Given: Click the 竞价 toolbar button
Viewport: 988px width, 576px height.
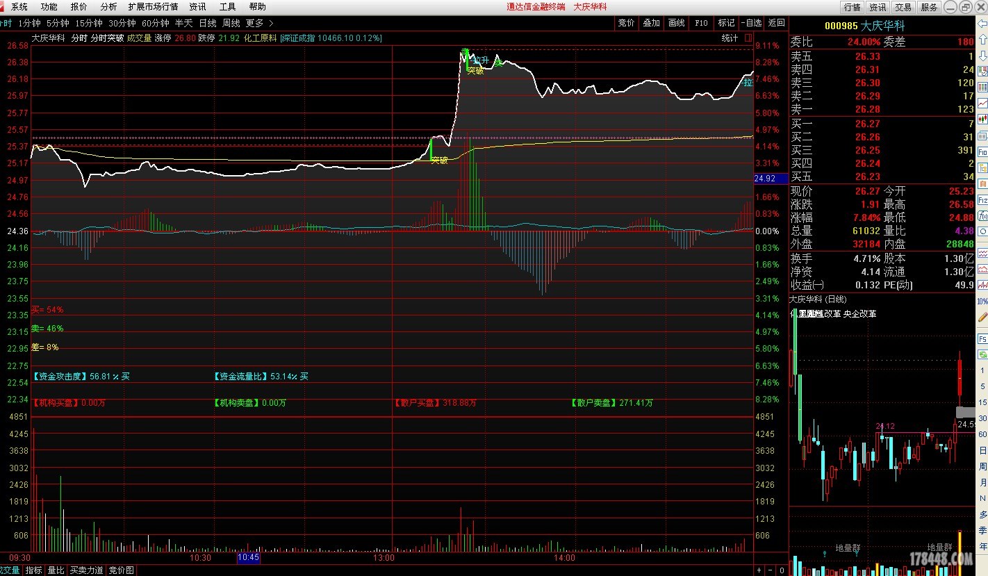Looking at the screenshot, I should (626, 23).
